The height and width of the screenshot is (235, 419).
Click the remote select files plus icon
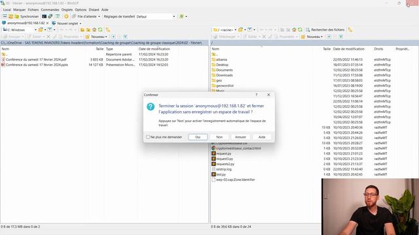(329, 37)
